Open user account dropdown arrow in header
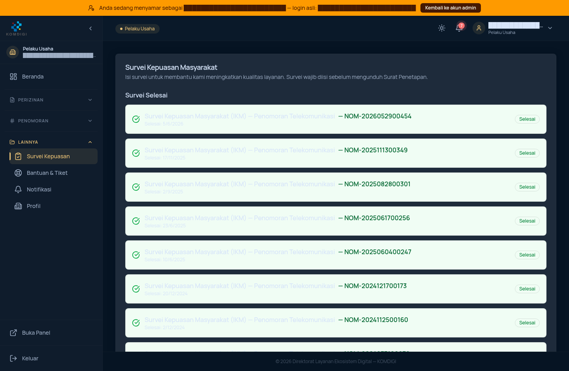The height and width of the screenshot is (371, 569). click(550, 28)
